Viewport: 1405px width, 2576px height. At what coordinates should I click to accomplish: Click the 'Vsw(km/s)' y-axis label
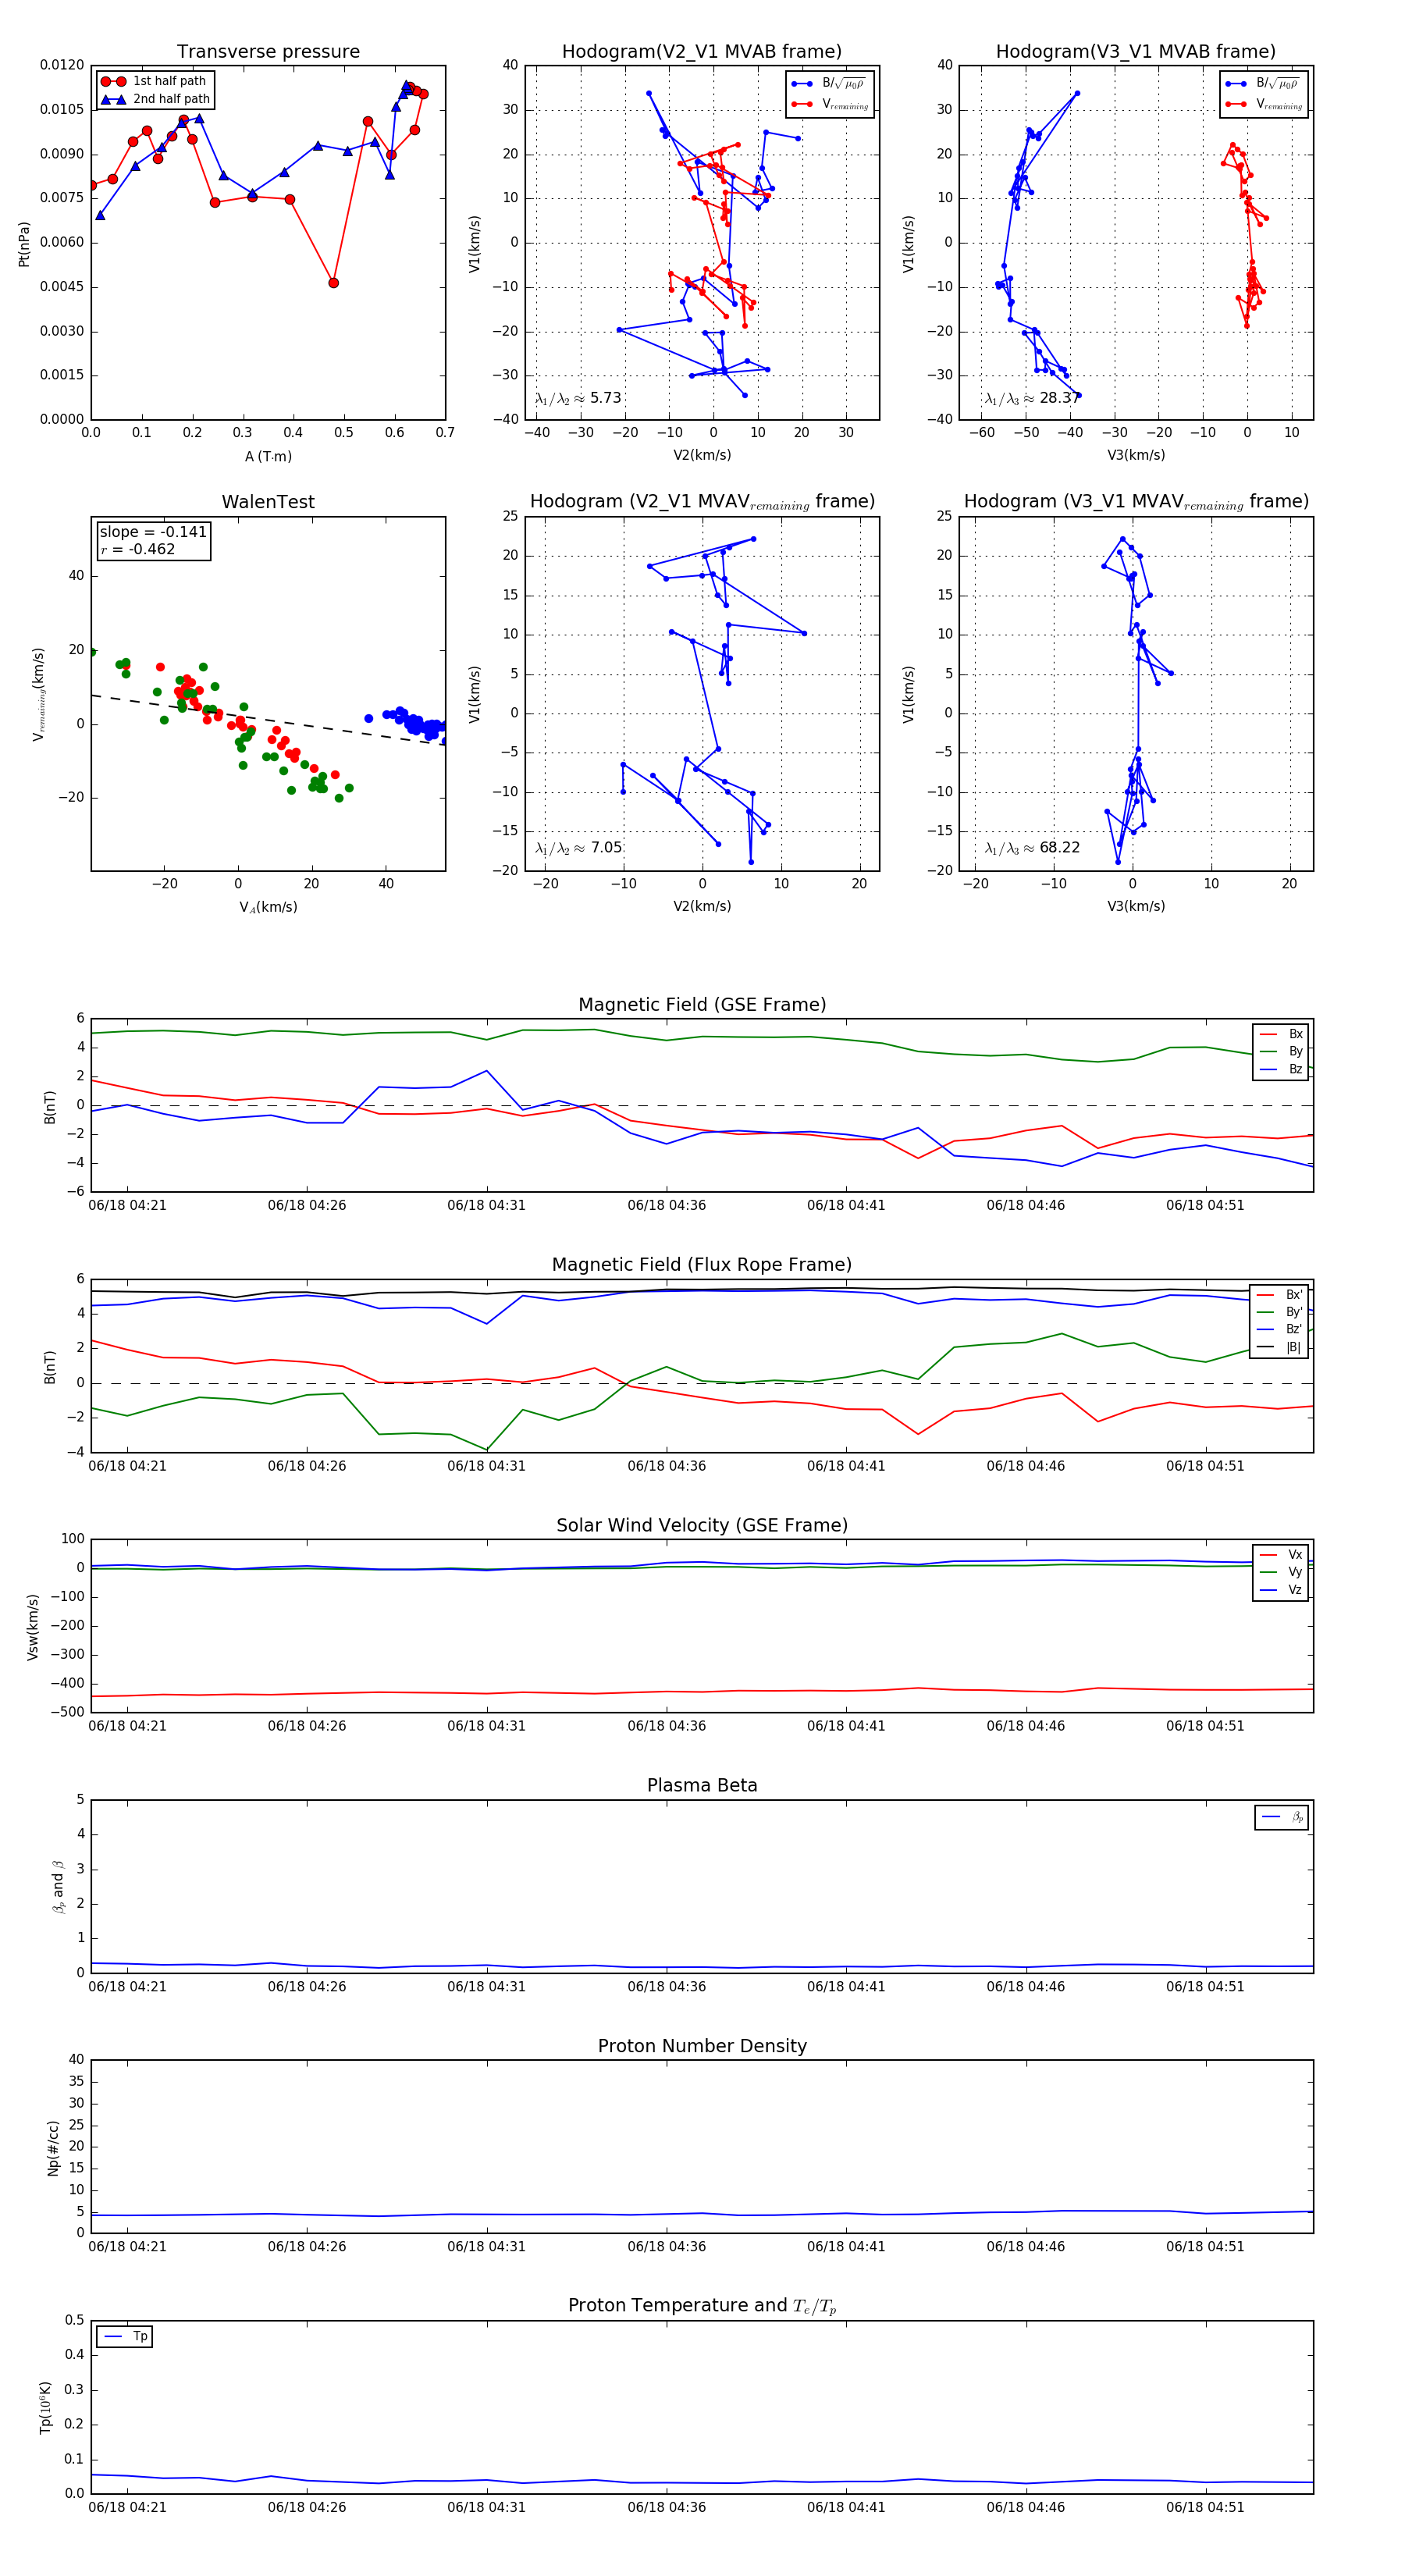point(33,1627)
